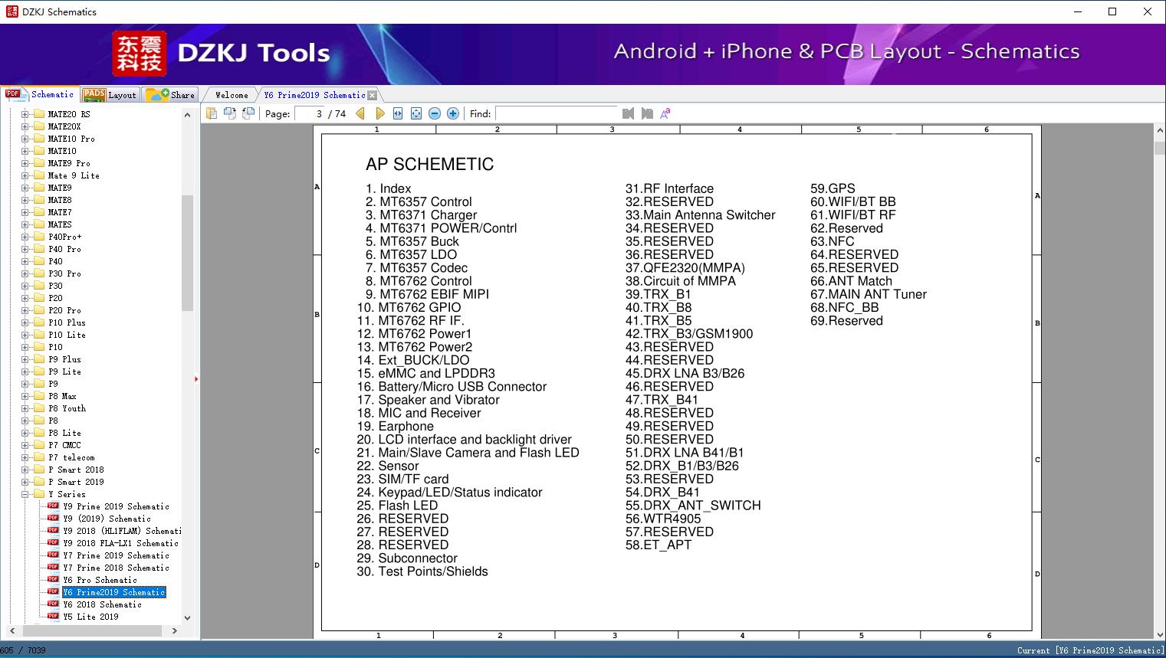Toggle match case search option icon

[665, 113]
